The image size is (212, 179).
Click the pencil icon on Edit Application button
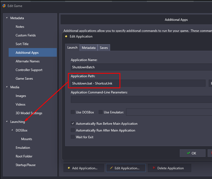click(111, 168)
